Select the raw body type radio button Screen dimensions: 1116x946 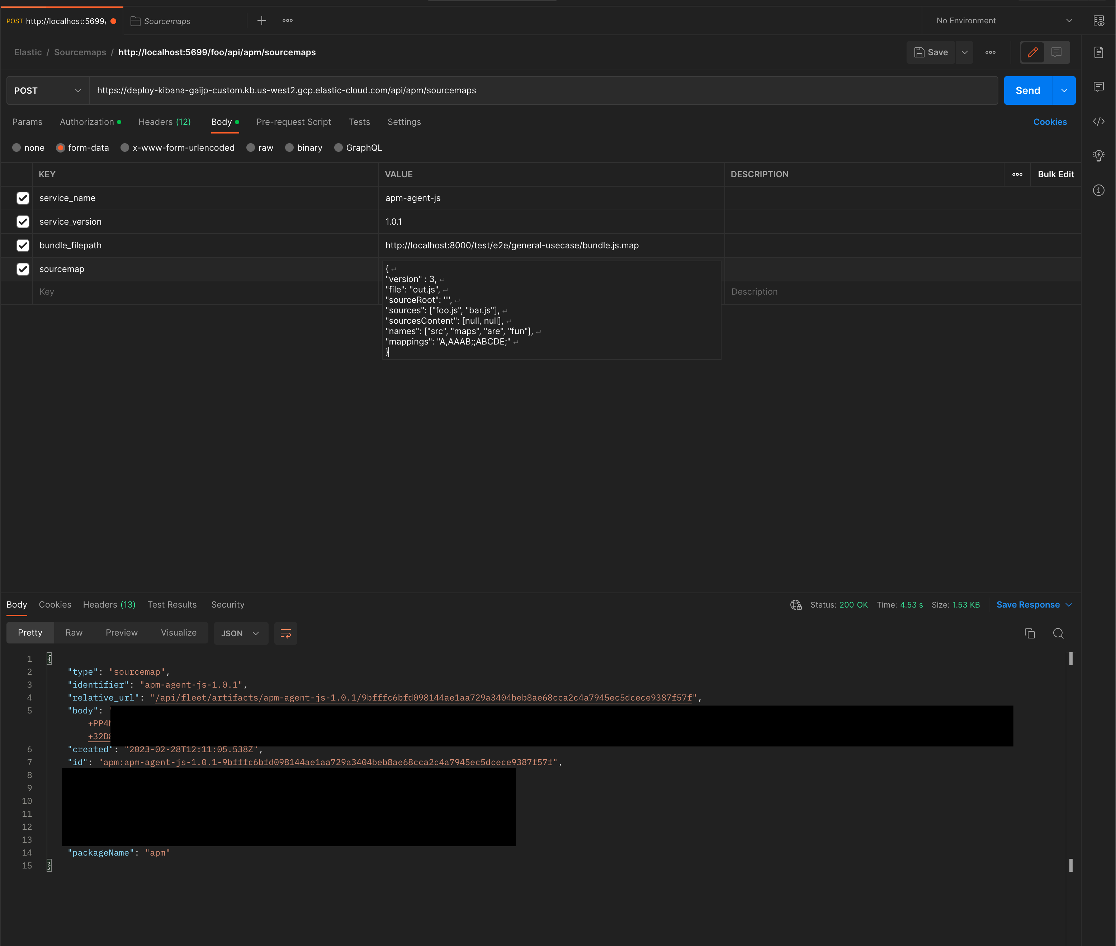tap(251, 147)
